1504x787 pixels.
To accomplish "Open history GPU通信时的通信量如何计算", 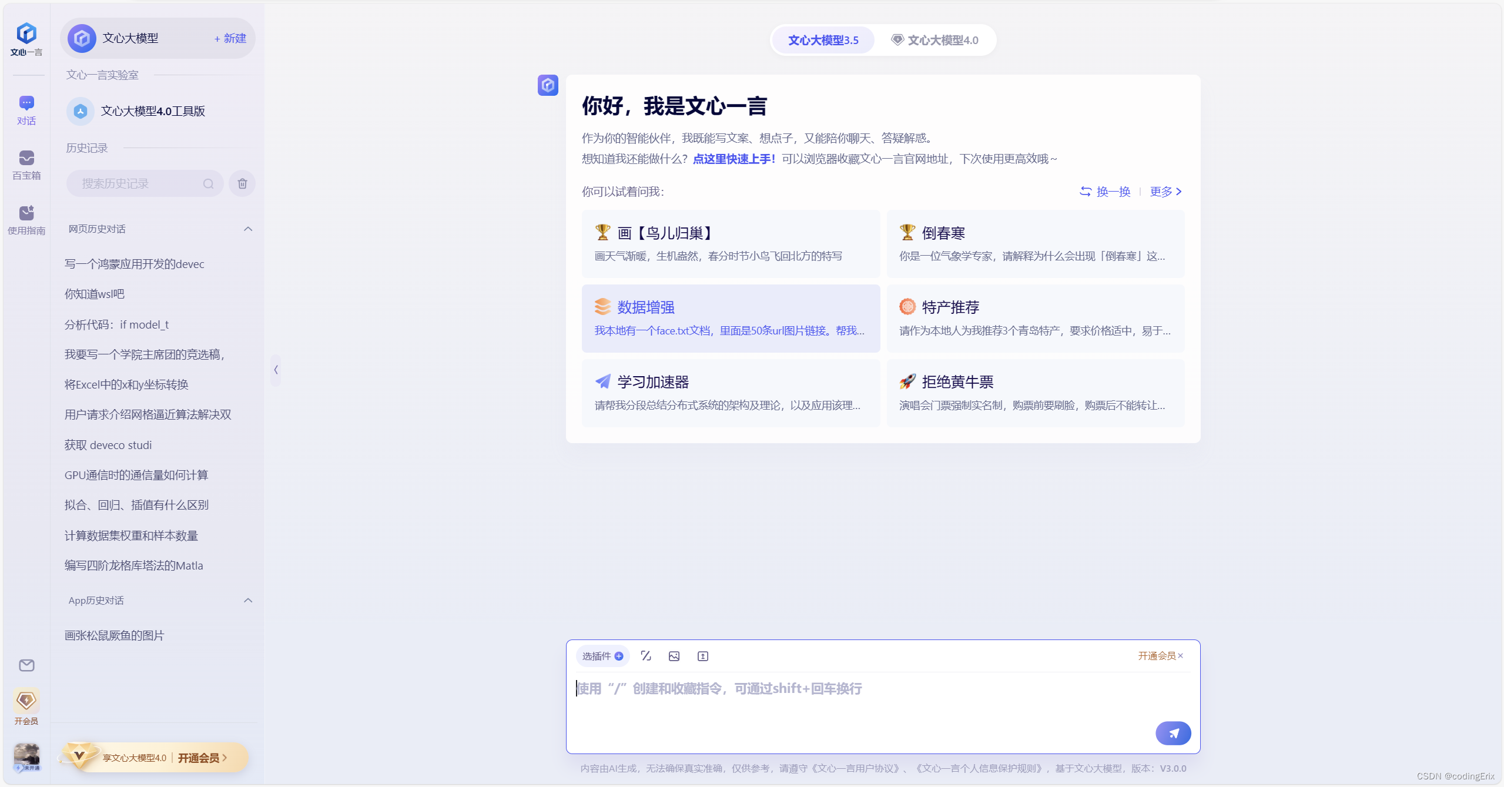I will click(x=136, y=475).
